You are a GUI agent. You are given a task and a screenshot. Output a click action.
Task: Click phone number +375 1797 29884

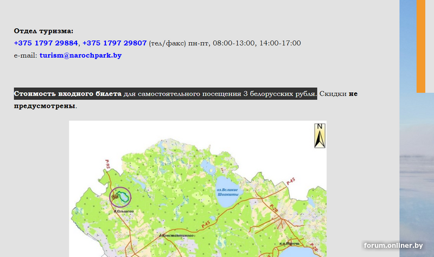46,43
